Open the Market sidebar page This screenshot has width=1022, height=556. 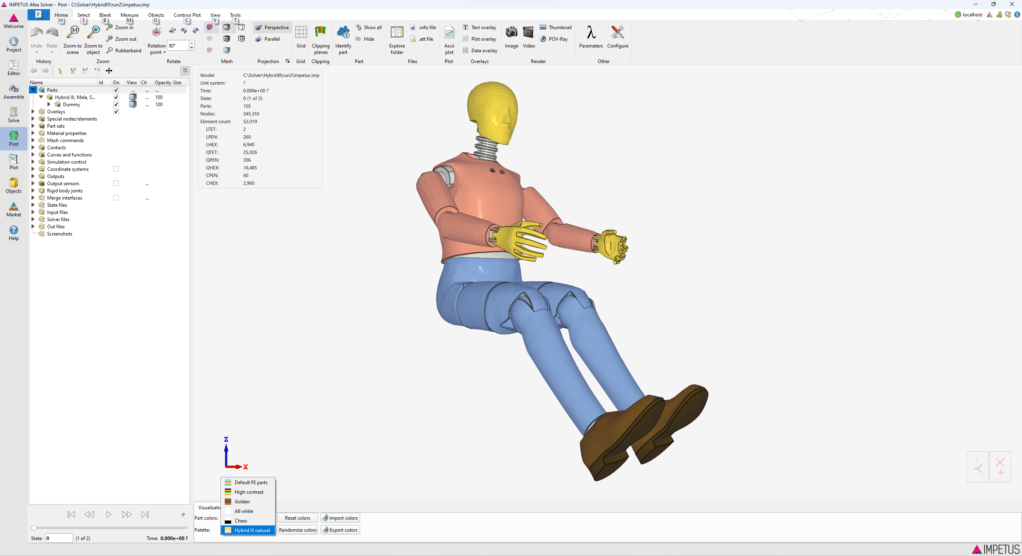(14, 209)
